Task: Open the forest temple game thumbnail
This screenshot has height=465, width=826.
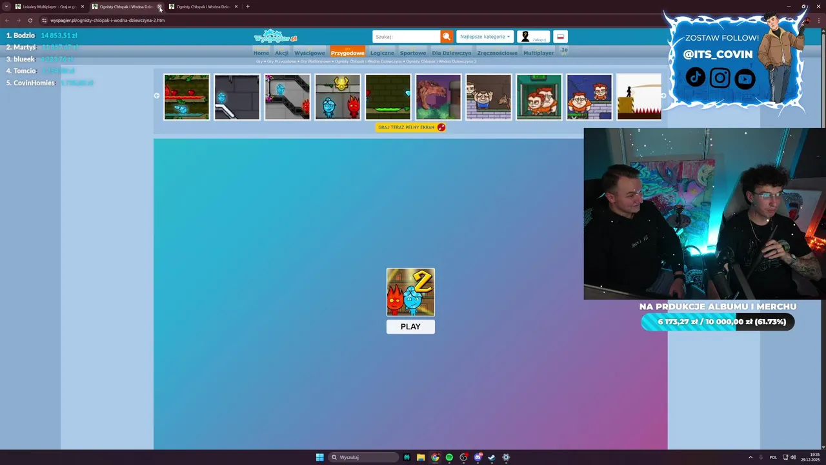Action: pos(186,97)
